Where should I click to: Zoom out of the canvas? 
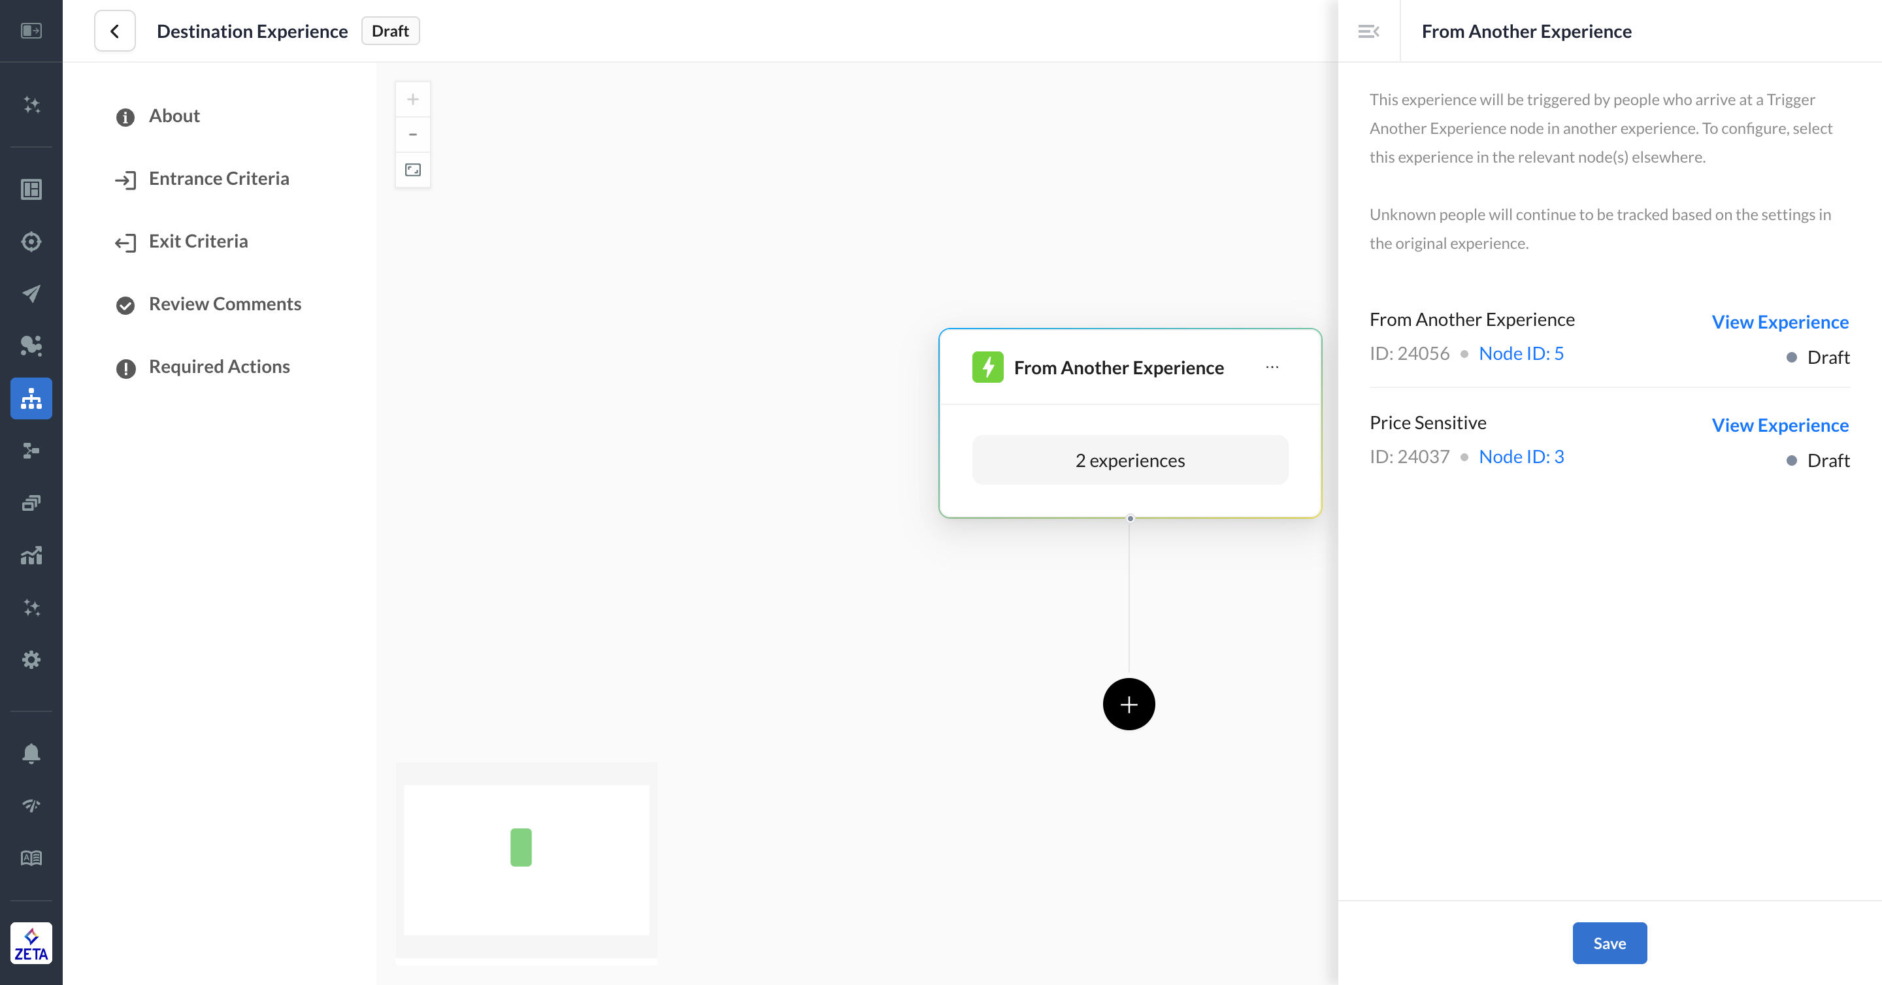[x=413, y=135]
